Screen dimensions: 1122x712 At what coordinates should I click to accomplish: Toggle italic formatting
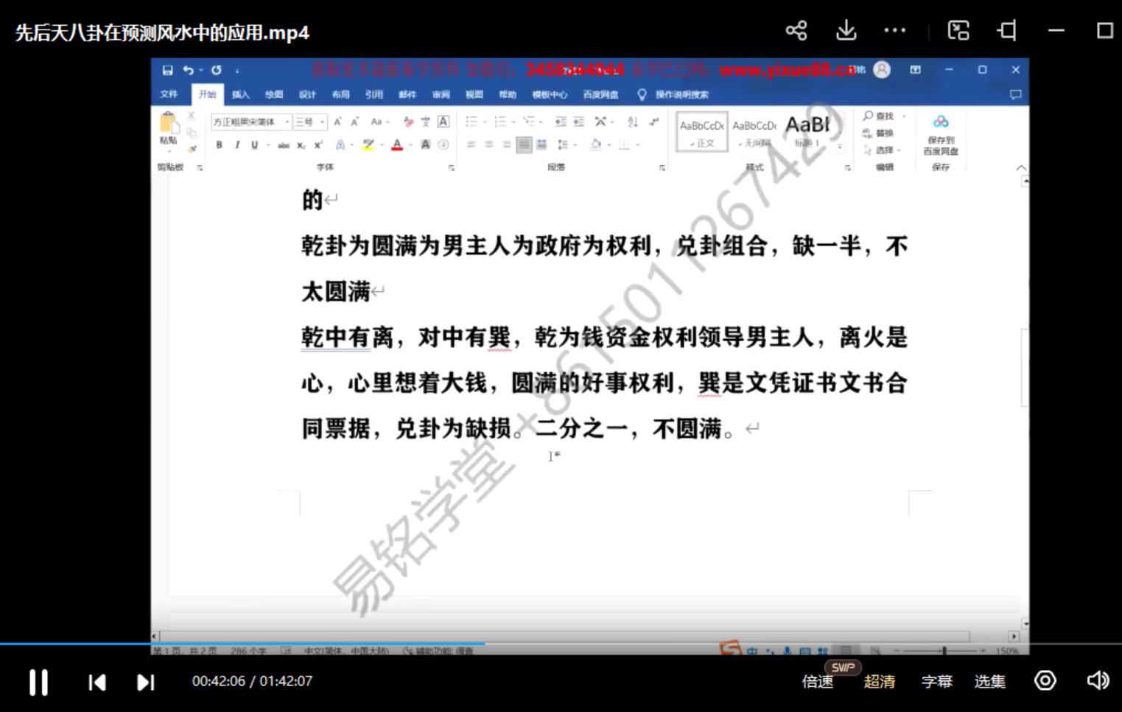point(237,144)
